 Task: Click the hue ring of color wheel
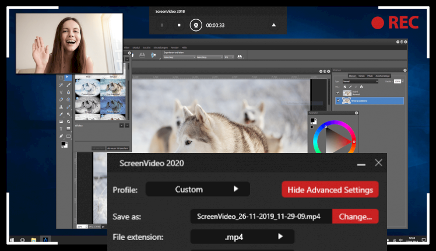(x=335, y=123)
